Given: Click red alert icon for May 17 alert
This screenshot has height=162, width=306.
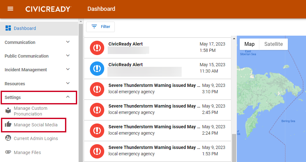Looking at the screenshot, I should pos(97,48).
